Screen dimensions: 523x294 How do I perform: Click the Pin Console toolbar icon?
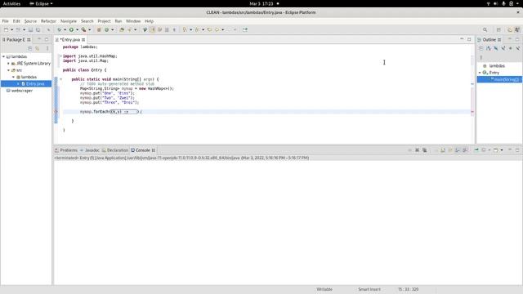tap(476, 150)
